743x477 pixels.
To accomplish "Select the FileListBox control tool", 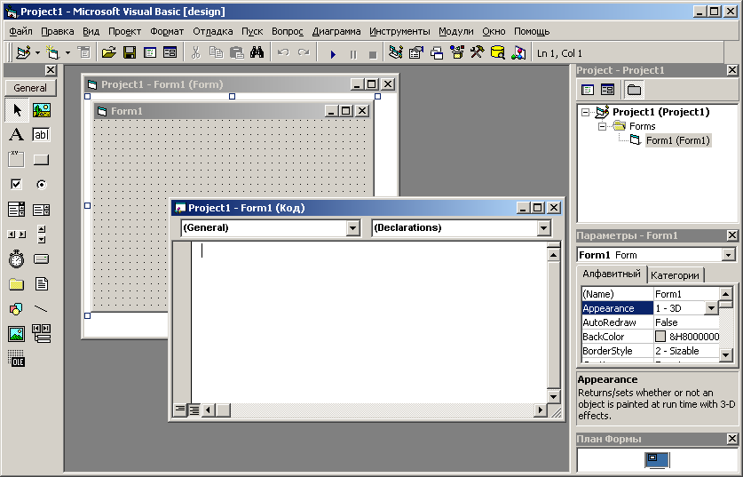I will click(x=42, y=284).
